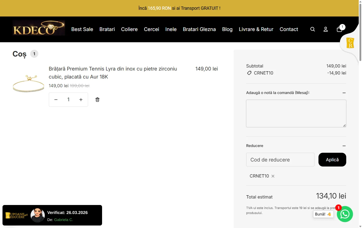362x228 pixels.
Task: Open the shopping bag cart icon
Action: pos(339,29)
